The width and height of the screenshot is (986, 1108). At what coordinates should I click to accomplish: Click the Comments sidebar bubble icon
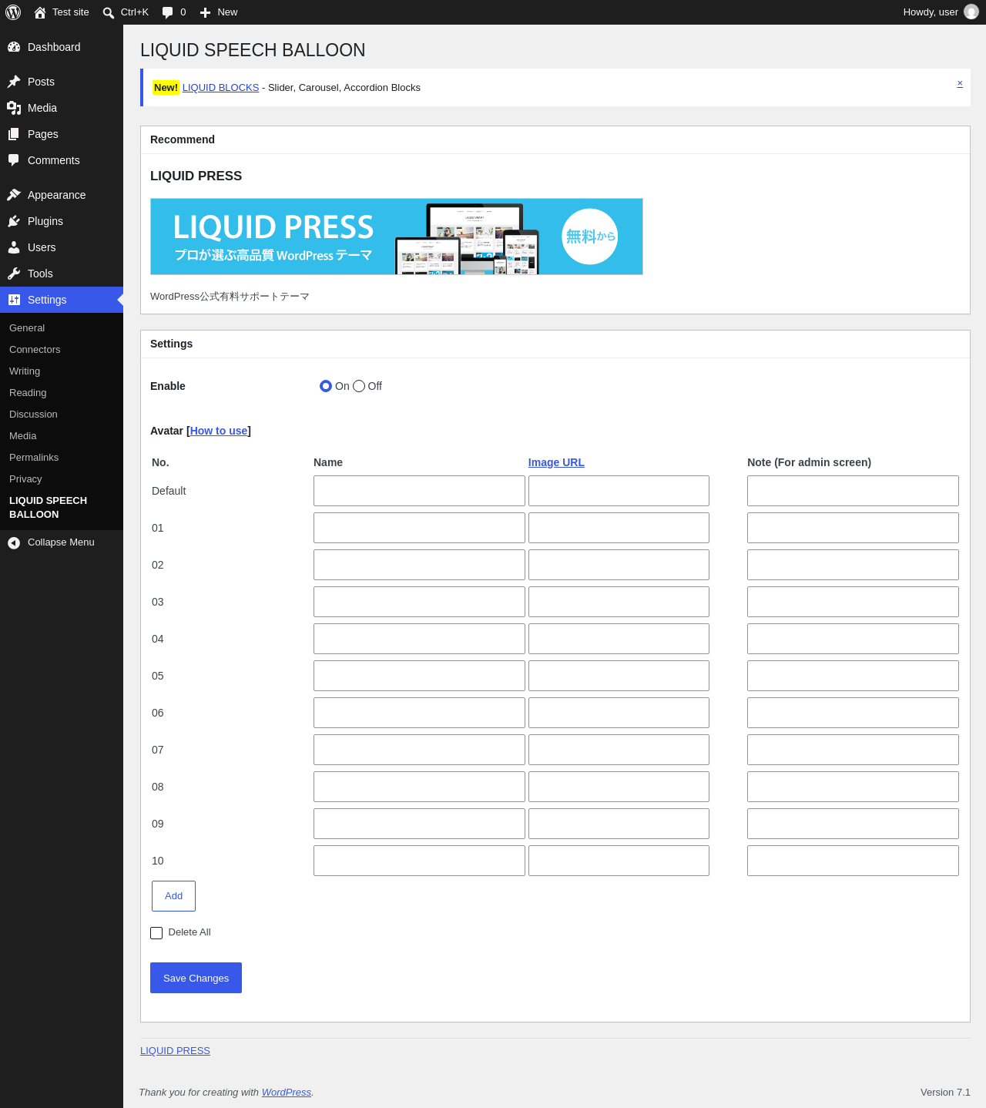click(14, 160)
